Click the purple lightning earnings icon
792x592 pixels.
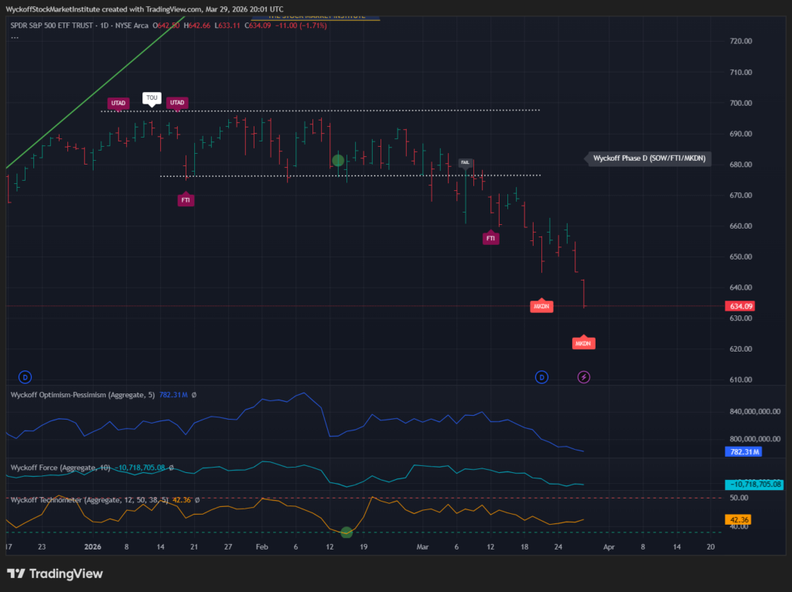(x=584, y=377)
